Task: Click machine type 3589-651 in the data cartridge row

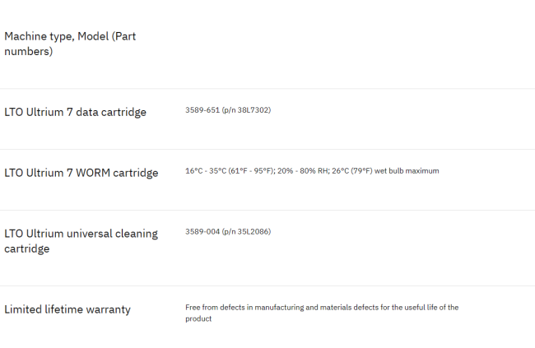Action: (x=202, y=110)
